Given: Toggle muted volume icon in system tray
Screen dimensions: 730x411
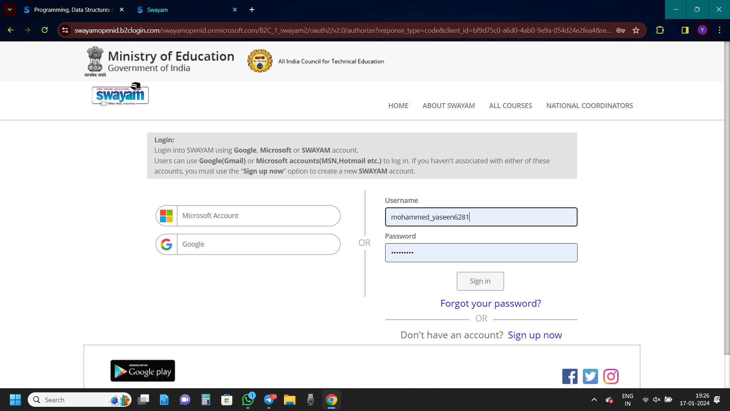Looking at the screenshot, I should pos(657,400).
